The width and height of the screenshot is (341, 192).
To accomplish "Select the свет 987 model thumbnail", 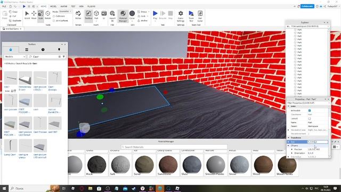I will coord(55,123).
